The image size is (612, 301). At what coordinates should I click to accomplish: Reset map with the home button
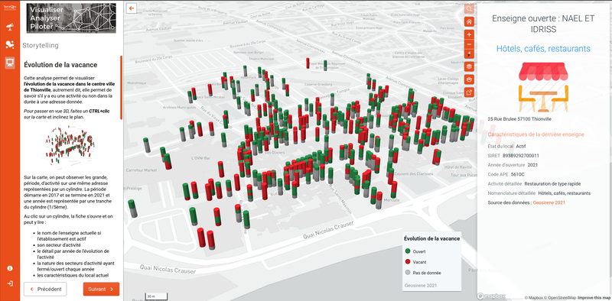pos(469,21)
